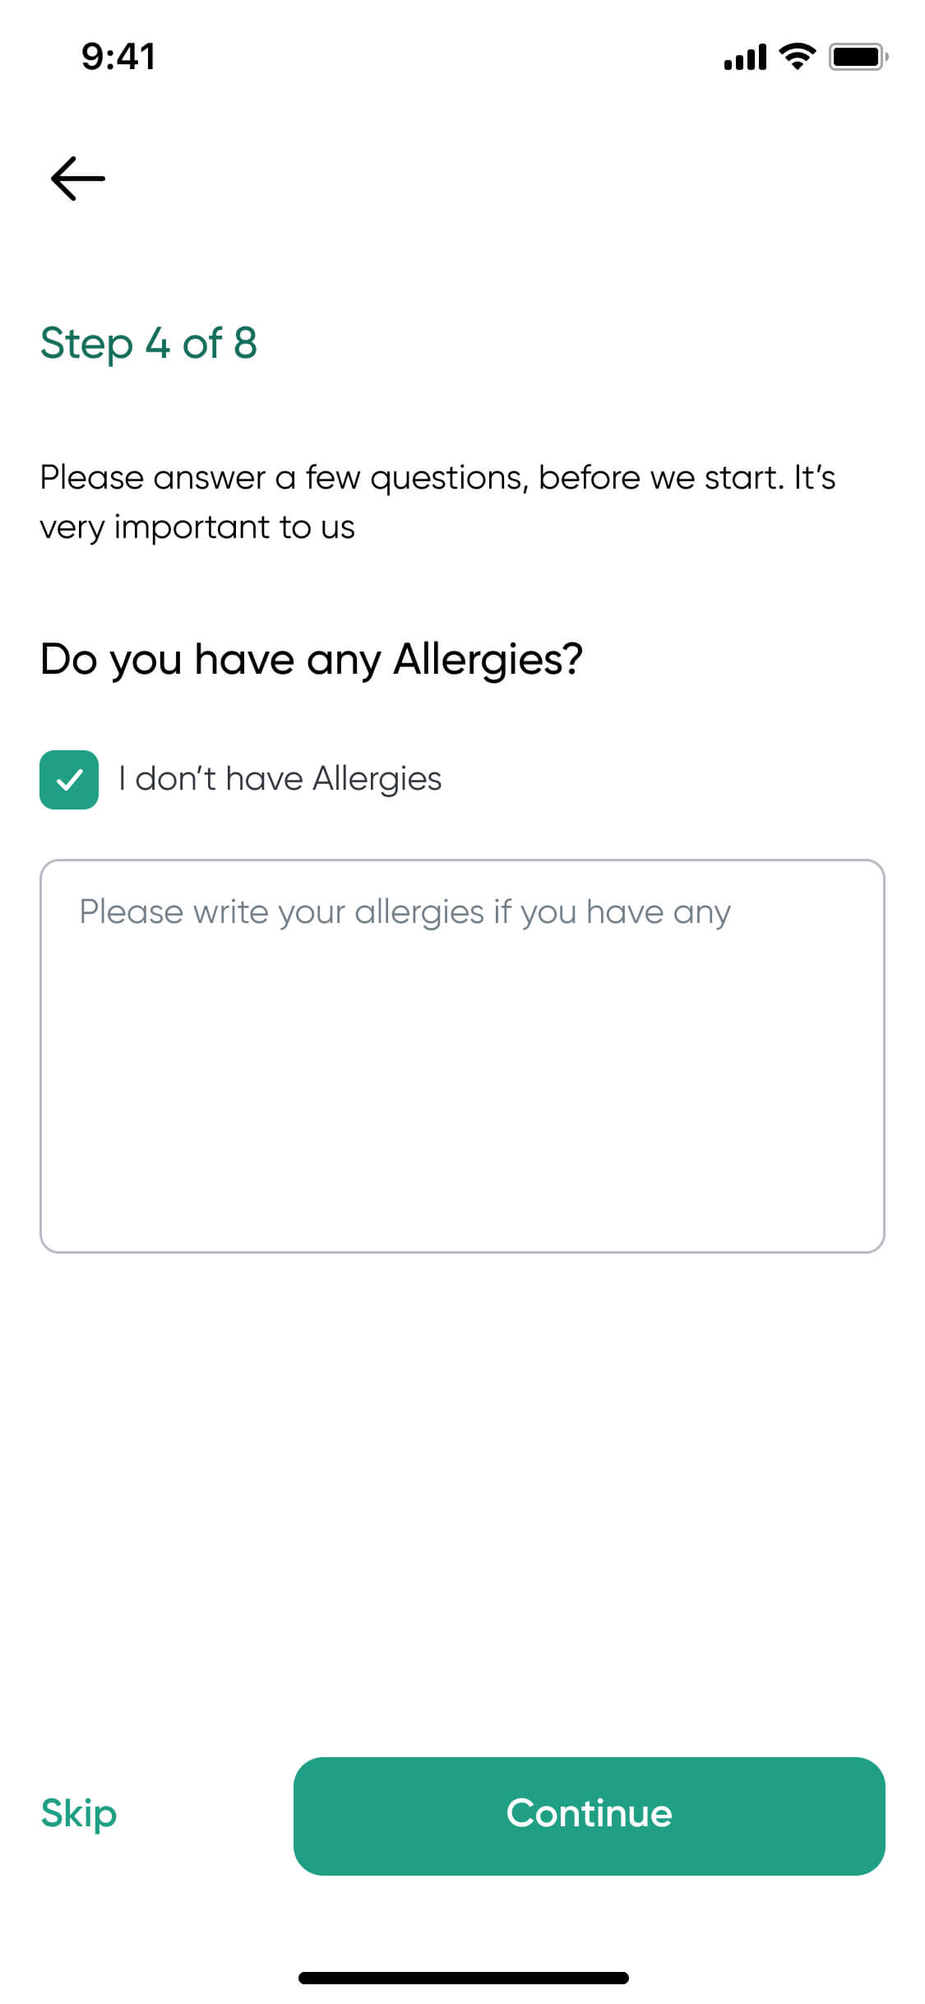Click the cellular signal strength icon
Viewport: 925px width, 2004px height.
click(x=744, y=58)
